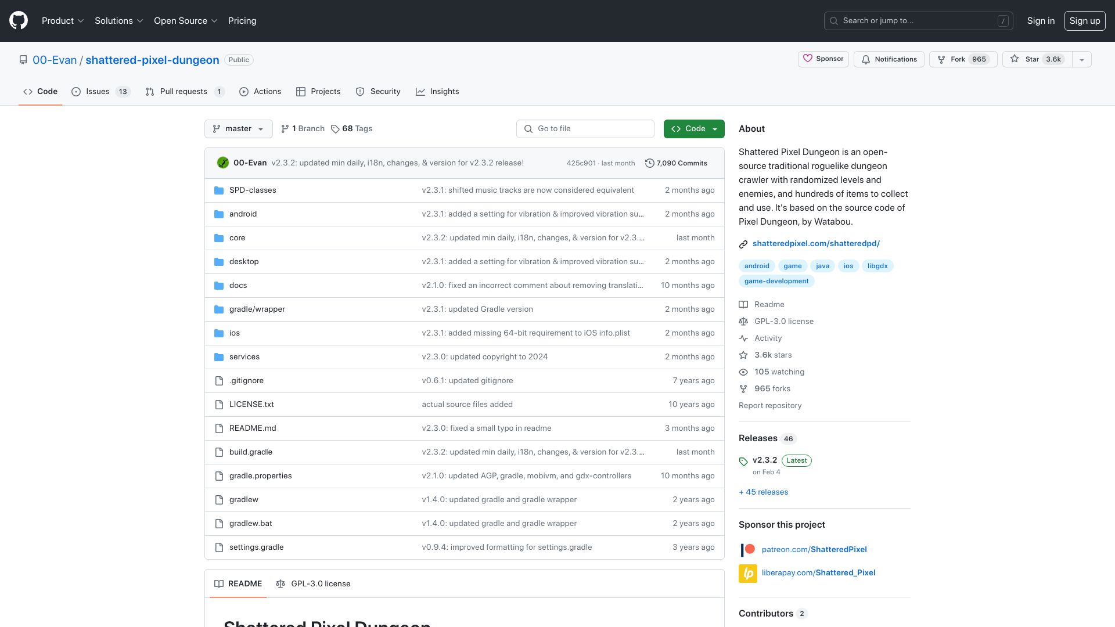Click the Notifications bell button
The image size is (1115, 627).
[889, 59]
